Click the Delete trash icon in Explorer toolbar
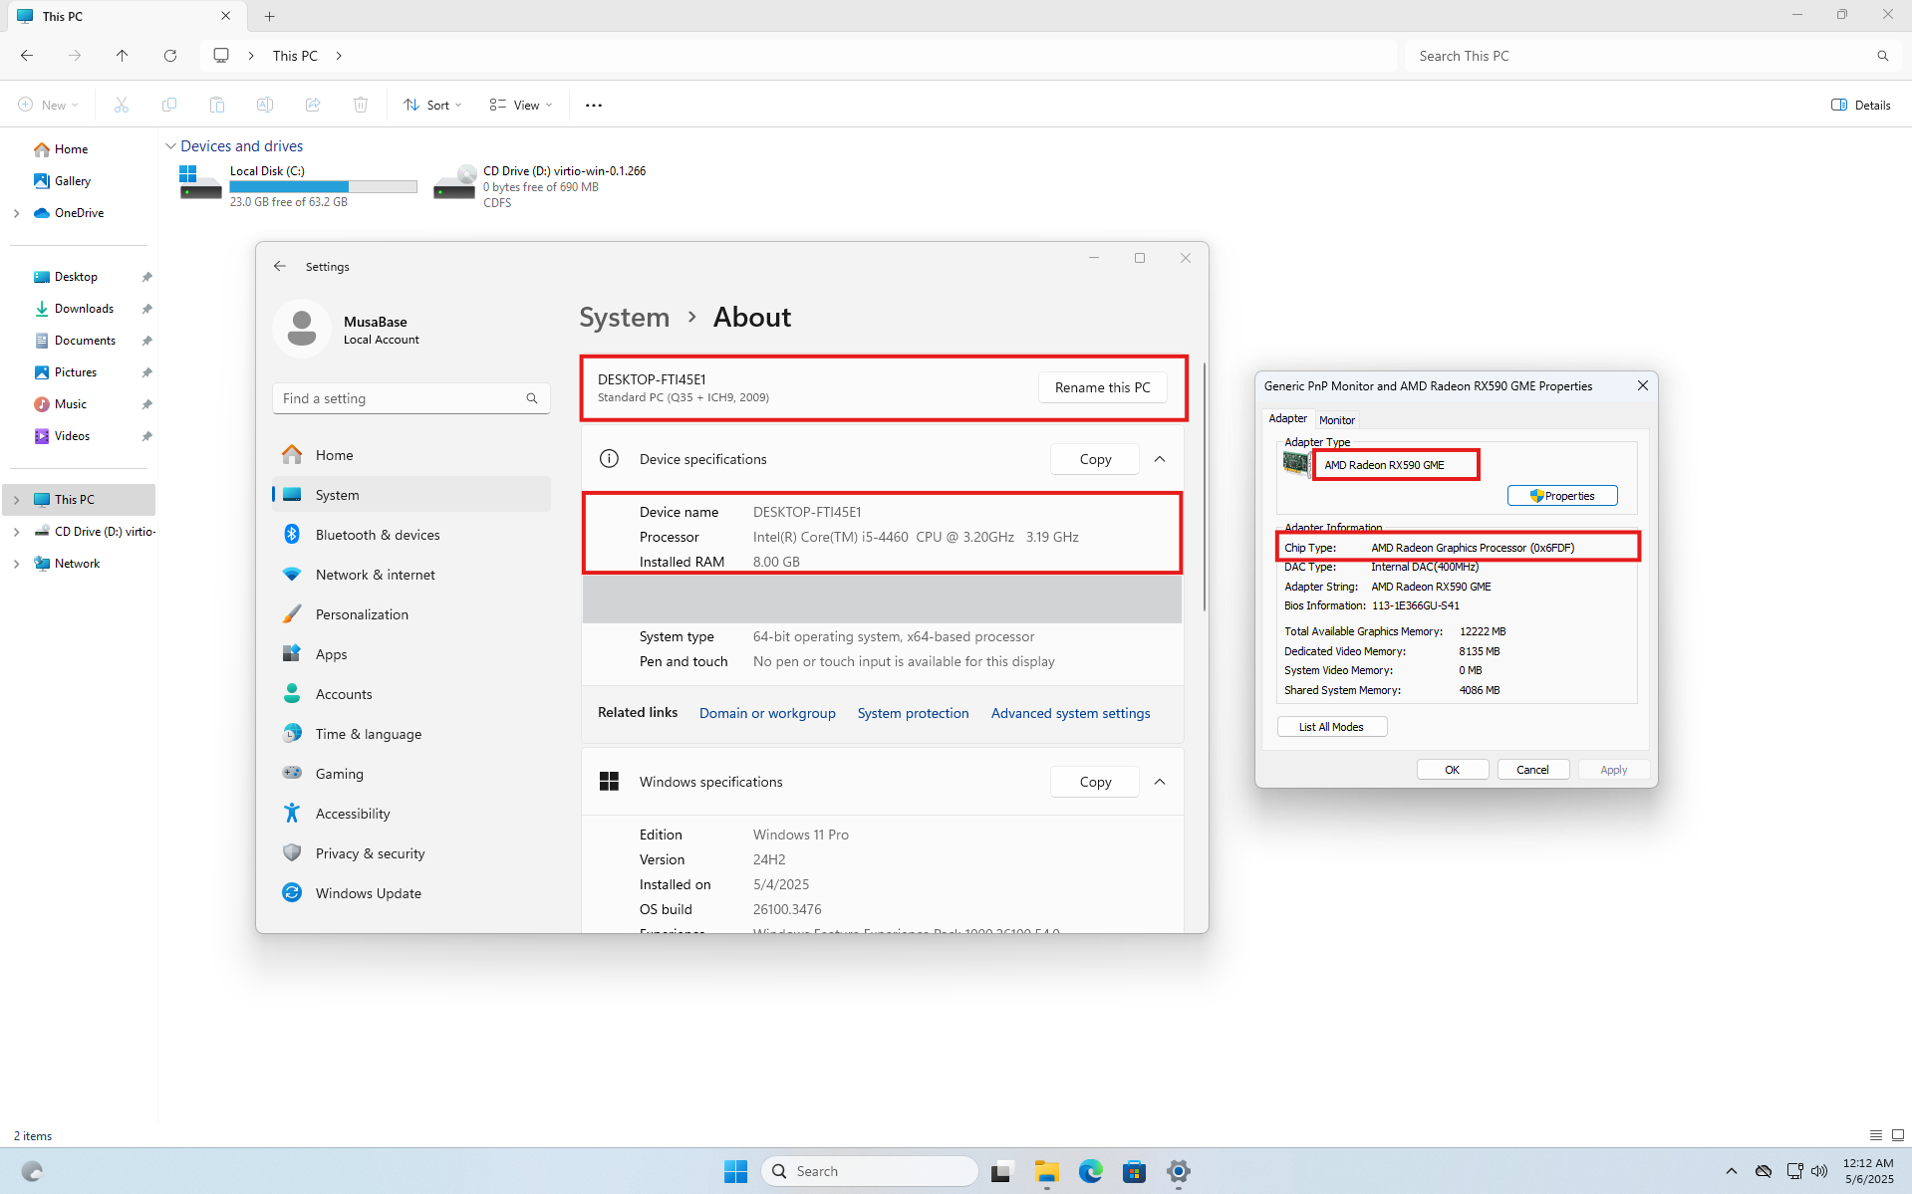This screenshot has width=1912, height=1194. click(x=361, y=105)
